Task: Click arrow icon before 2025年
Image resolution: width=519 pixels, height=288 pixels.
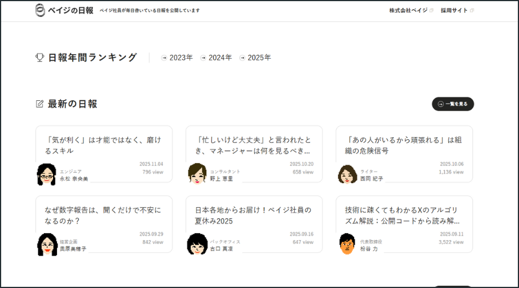Action: point(242,58)
